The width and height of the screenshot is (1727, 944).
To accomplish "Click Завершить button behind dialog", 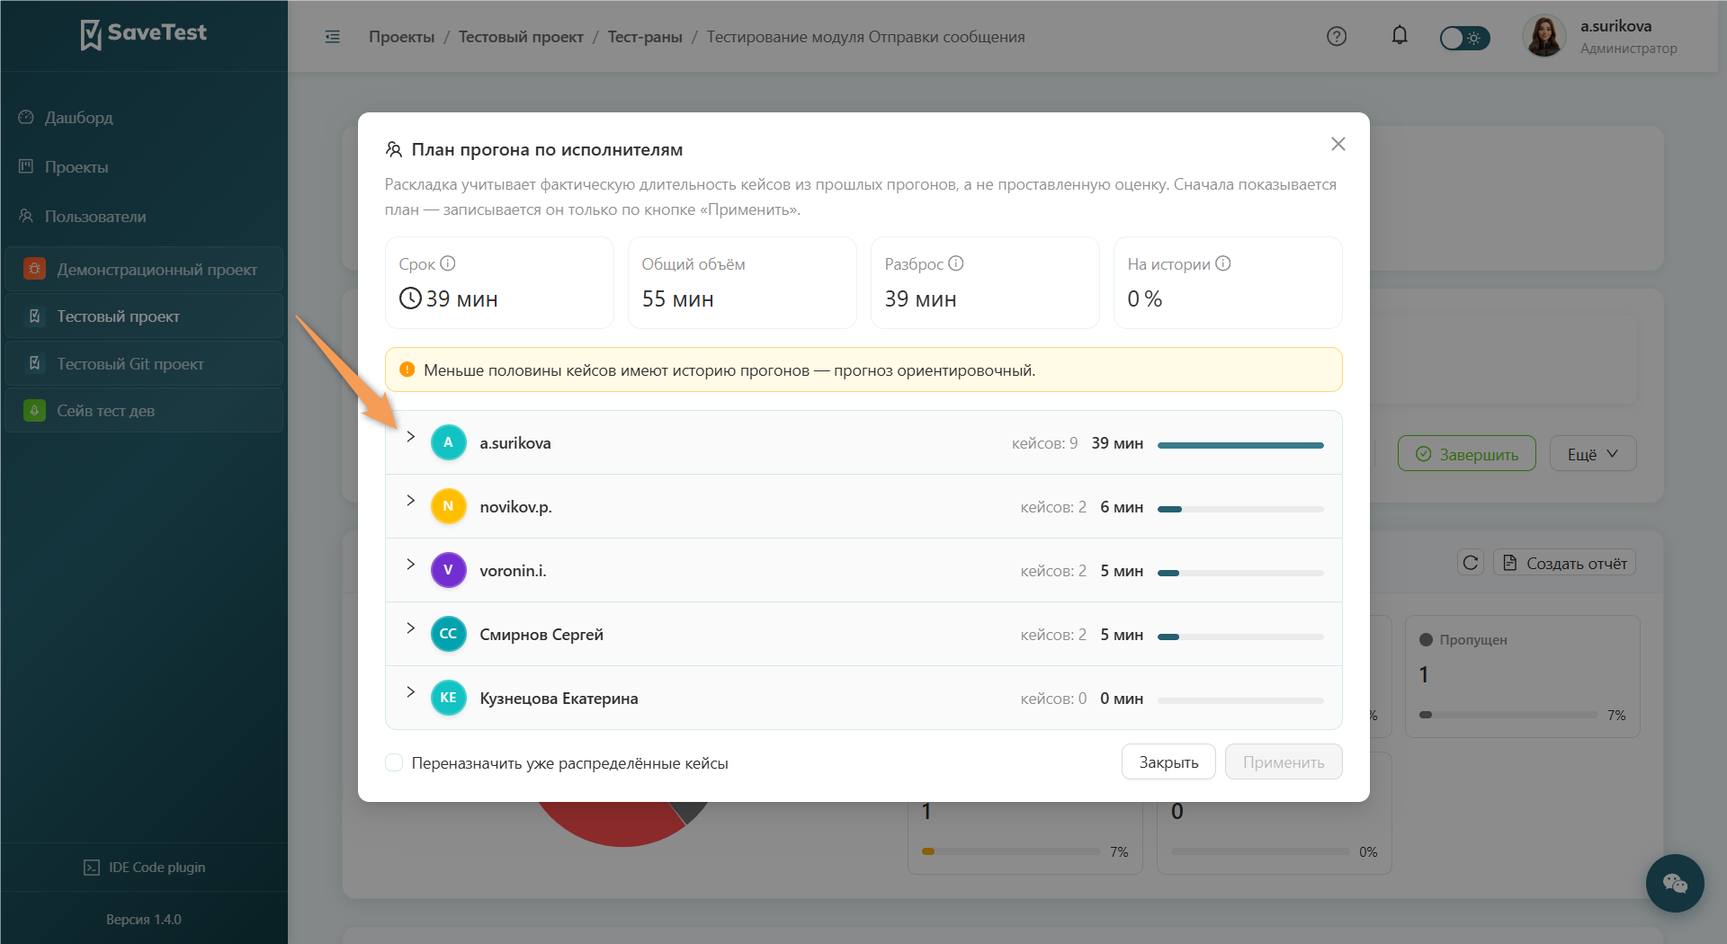I will (1466, 454).
